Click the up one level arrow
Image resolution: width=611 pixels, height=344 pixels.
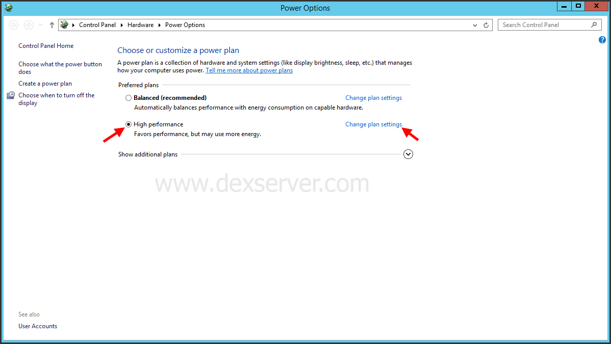point(51,24)
